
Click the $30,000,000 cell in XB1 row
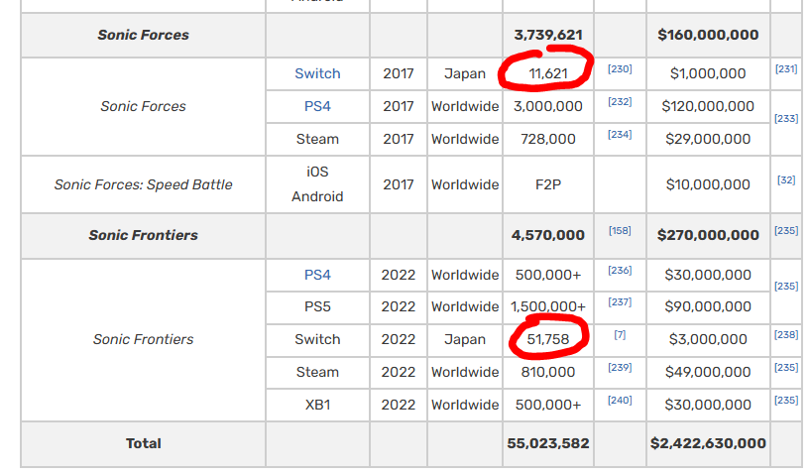(x=708, y=405)
